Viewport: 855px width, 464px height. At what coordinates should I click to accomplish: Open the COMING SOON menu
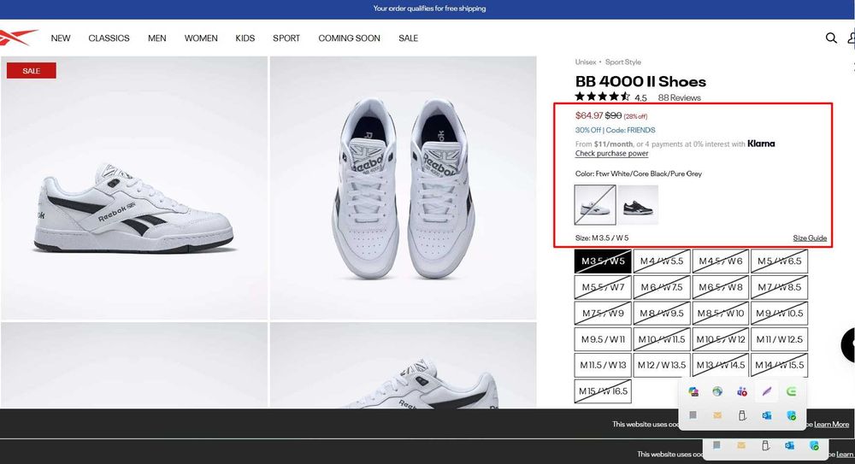[x=349, y=38]
